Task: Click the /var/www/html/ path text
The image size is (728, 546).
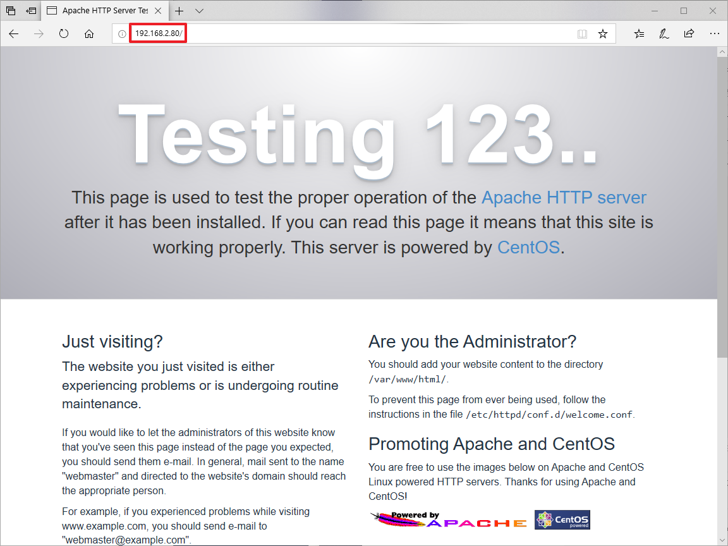Action: [x=407, y=379]
